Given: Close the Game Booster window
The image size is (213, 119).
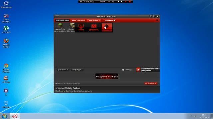Looking at the screenshot, I should 158,16.
